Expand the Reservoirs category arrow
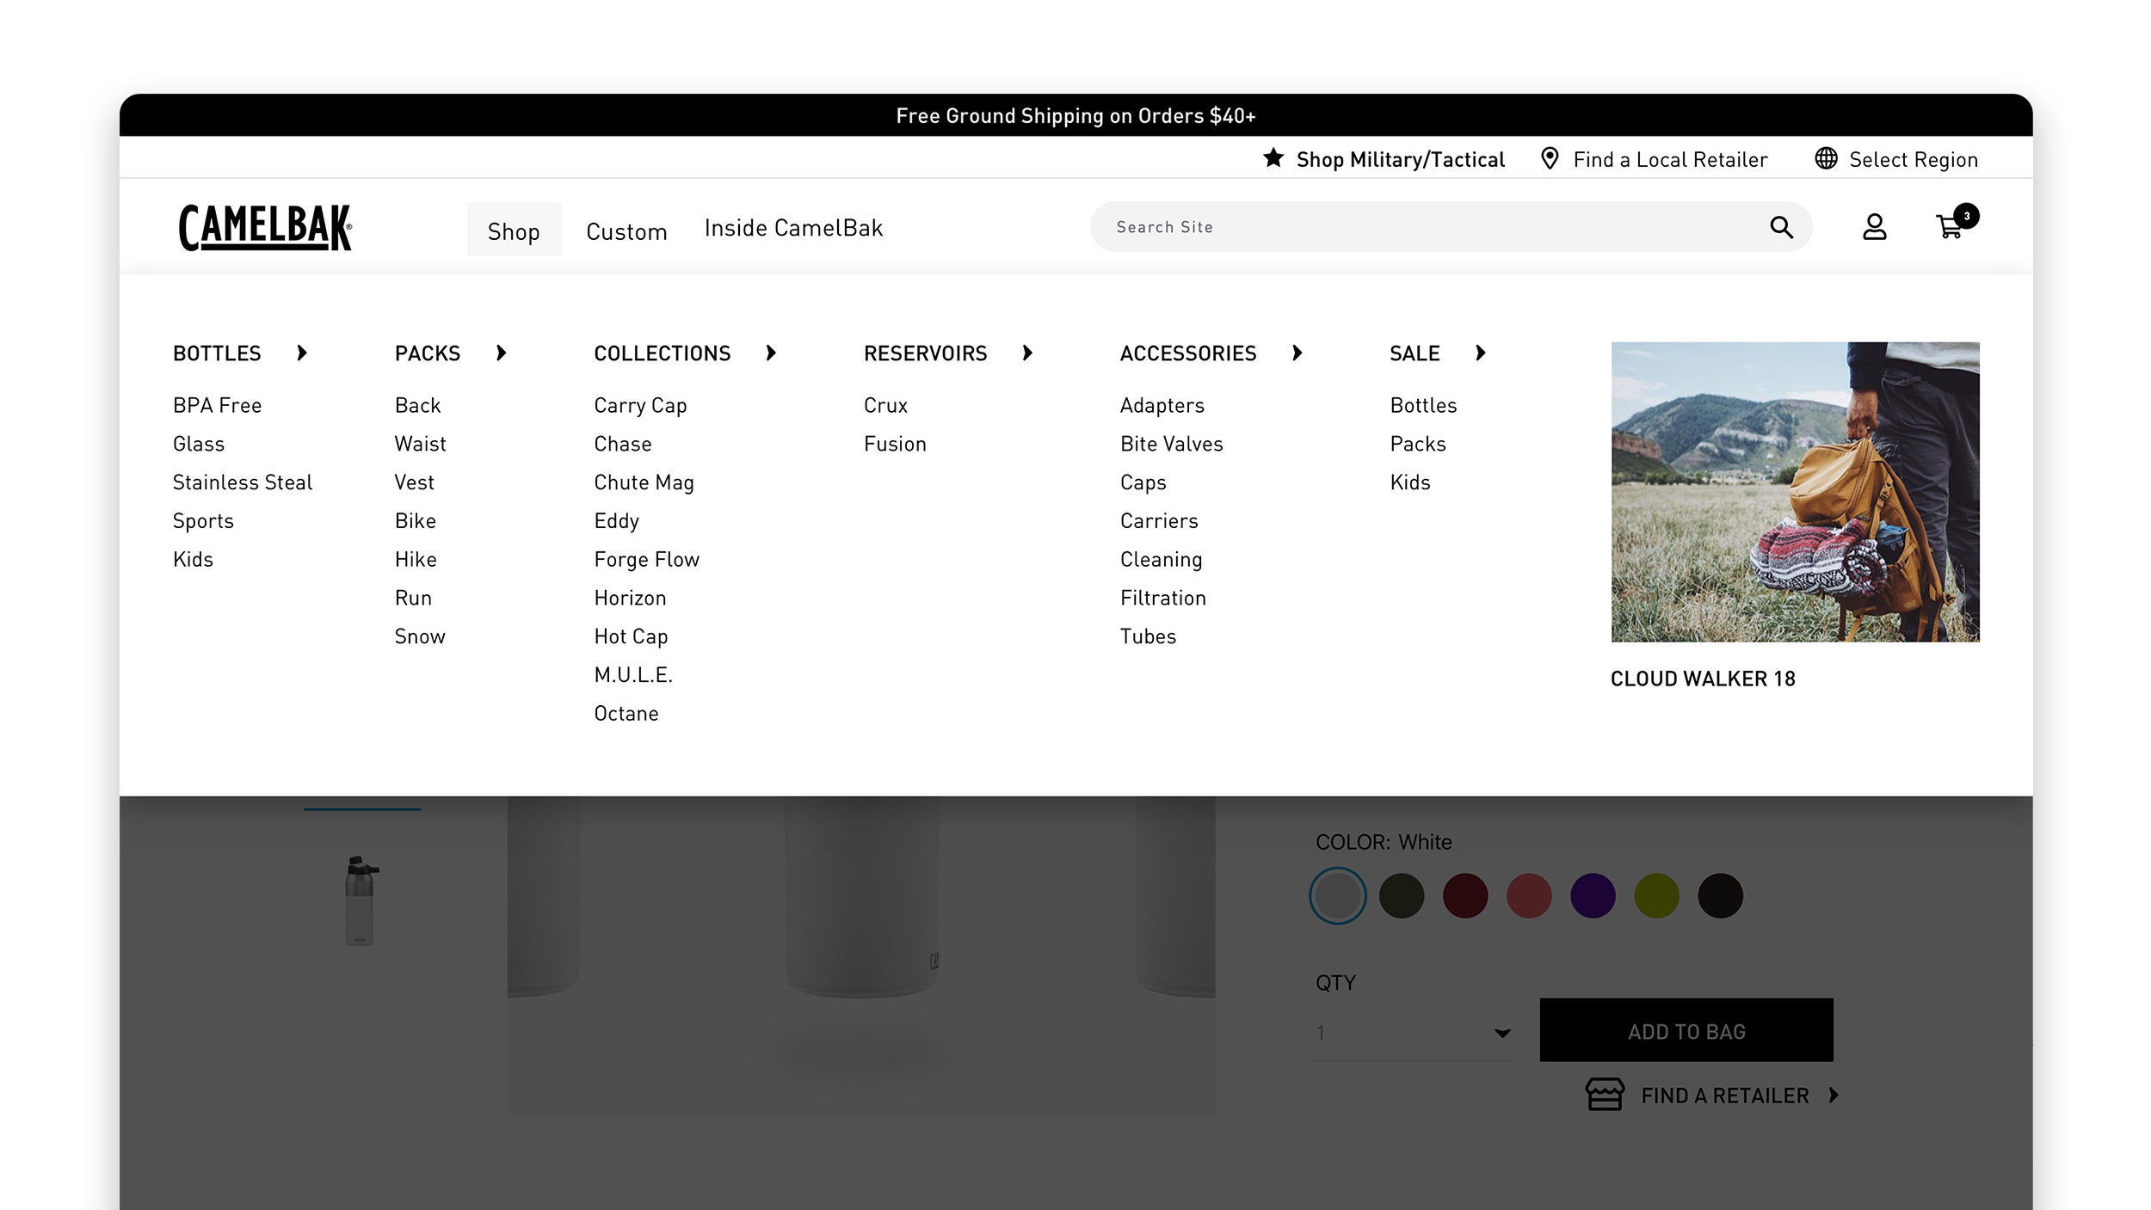2151x1210 pixels. pyautogui.click(x=1028, y=353)
